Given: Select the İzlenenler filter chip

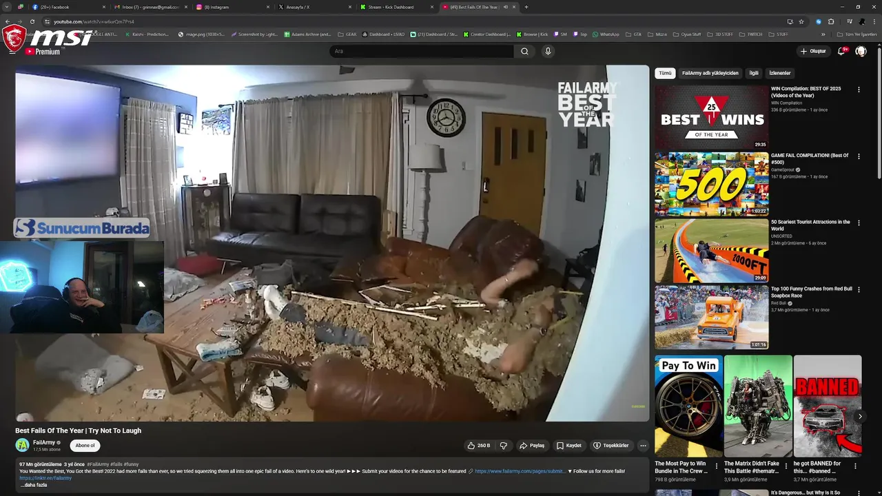Looking at the screenshot, I should tap(780, 73).
